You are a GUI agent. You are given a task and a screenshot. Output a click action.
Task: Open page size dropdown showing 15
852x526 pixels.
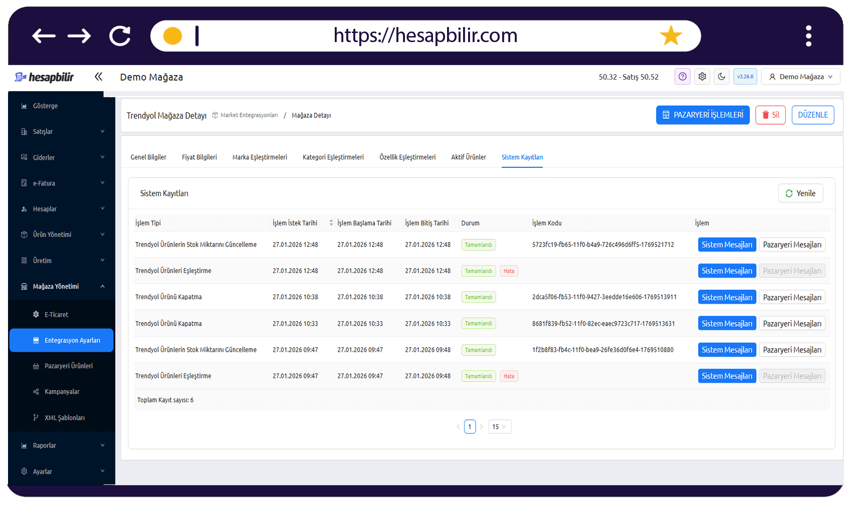tap(500, 427)
